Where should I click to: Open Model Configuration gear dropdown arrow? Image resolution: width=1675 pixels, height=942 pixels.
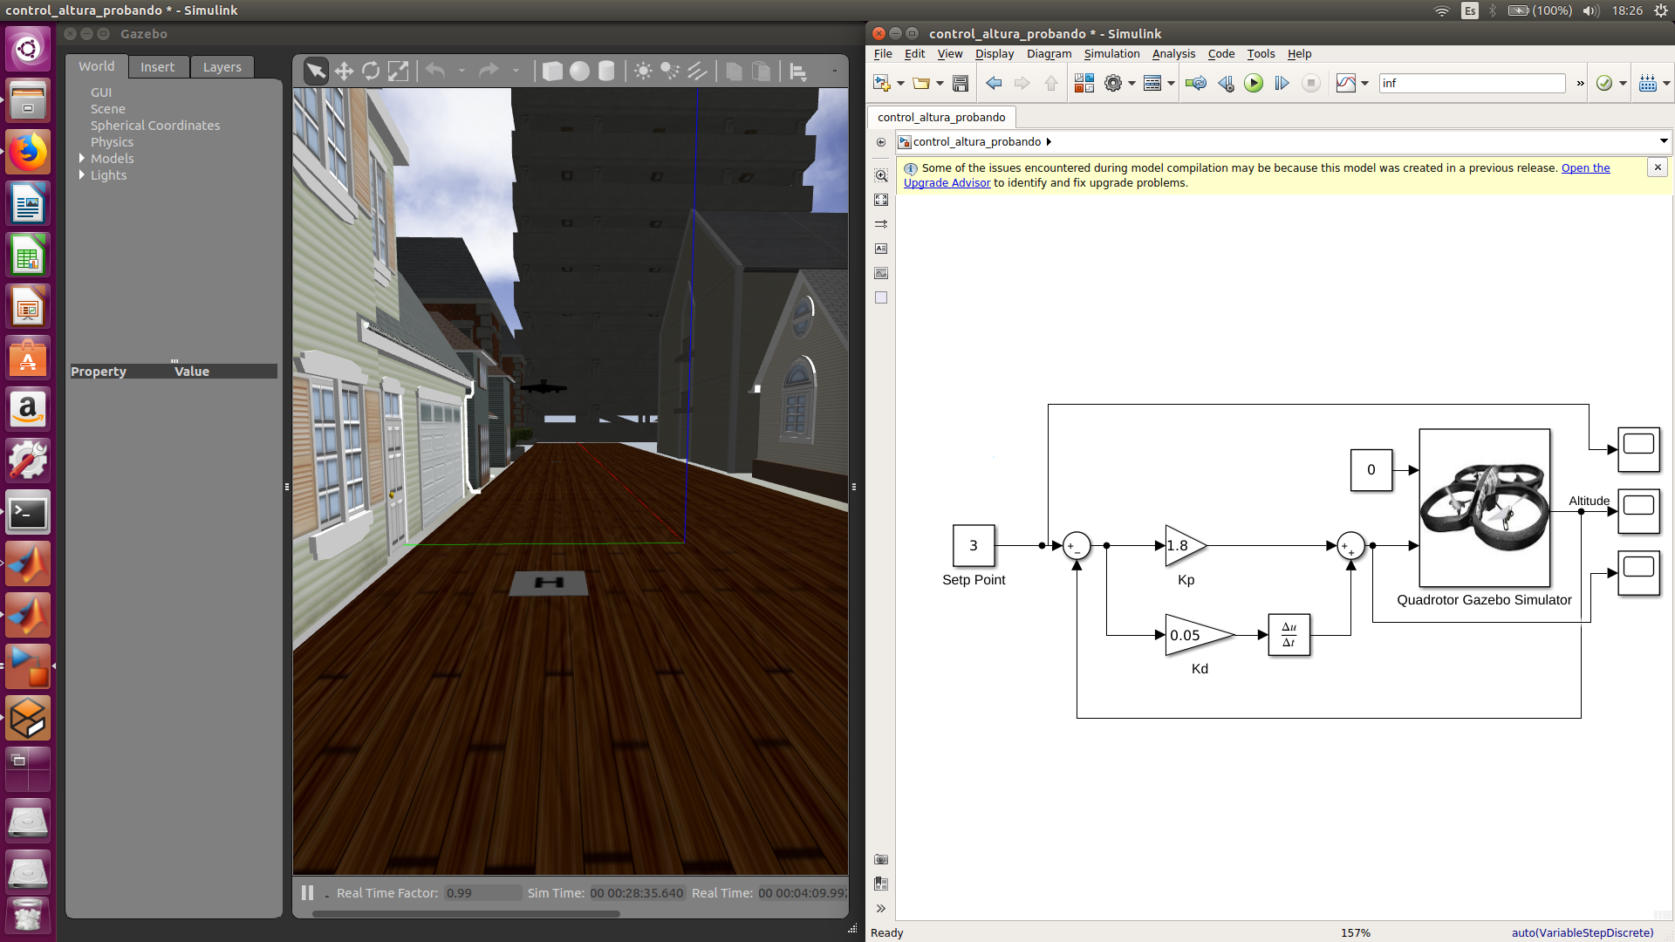(1131, 84)
